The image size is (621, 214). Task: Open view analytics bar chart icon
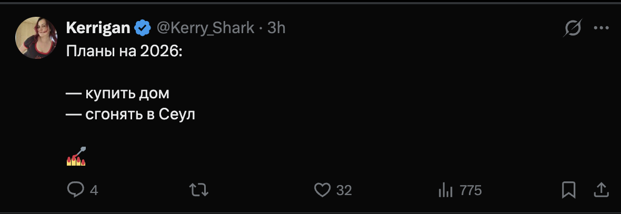click(x=445, y=190)
